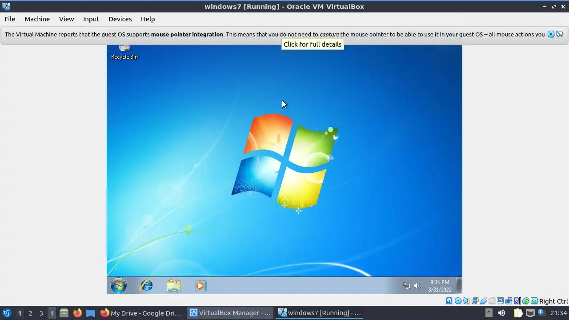The width and height of the screenshot is (569, 320).
Task: Open the mouse integration status icon
Action: [526, 301]
